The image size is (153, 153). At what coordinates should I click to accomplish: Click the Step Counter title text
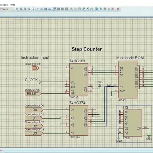[87, 49]
